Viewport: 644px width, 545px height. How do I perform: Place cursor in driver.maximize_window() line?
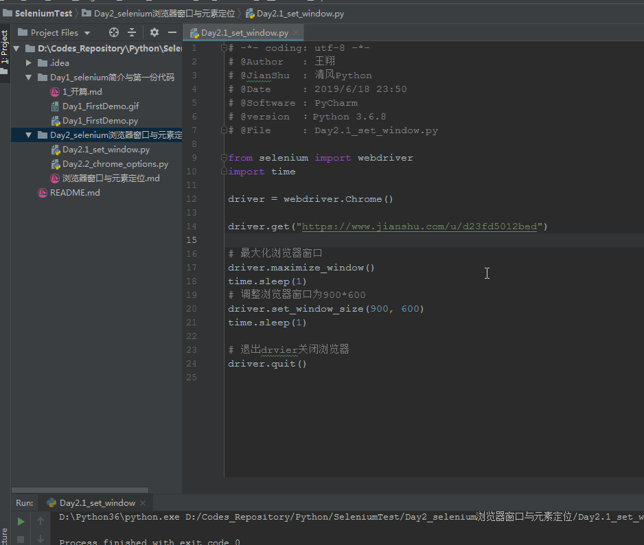click(x=301, y=268)
